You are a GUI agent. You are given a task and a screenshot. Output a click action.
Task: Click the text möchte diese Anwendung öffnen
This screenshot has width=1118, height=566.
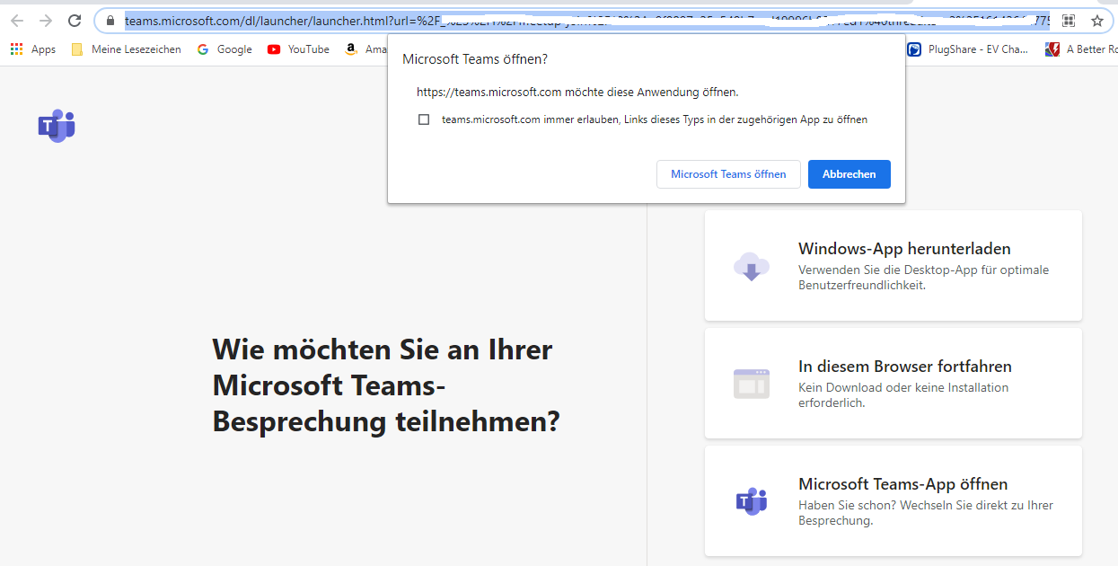(652, 92)
